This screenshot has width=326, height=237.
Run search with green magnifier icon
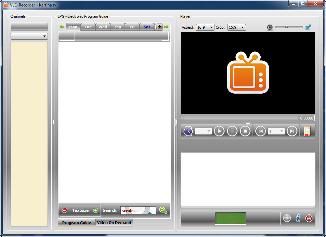tap(163, 210)
